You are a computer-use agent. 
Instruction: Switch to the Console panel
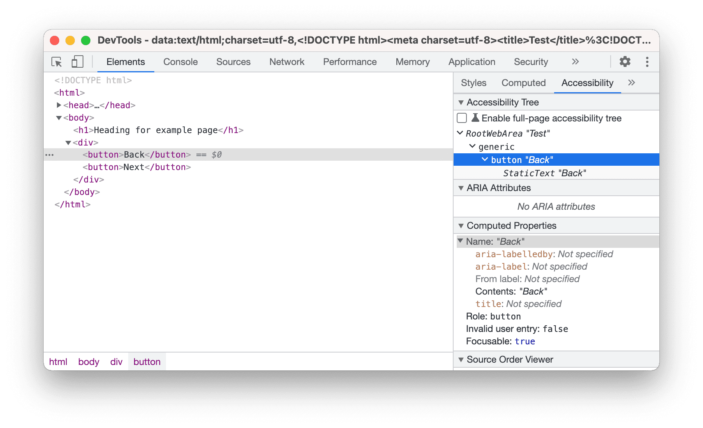(180, 61)
